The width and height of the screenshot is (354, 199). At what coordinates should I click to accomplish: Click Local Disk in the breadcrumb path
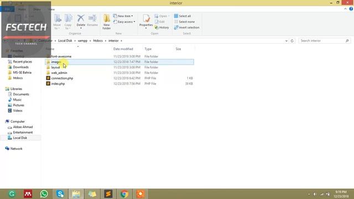65,41
